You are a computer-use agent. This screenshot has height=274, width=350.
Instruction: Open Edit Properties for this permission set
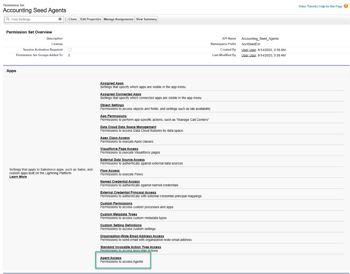[90, 19]
